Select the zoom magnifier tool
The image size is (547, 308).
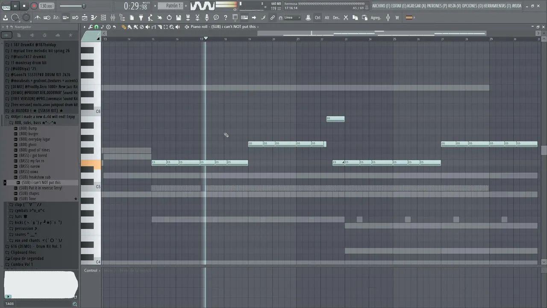(x=171, y=27)
